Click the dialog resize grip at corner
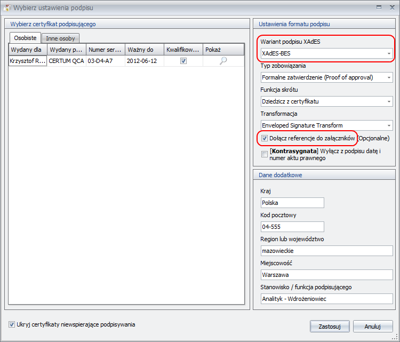The height and width of the screenshot is (342, 400). (395, 337)
